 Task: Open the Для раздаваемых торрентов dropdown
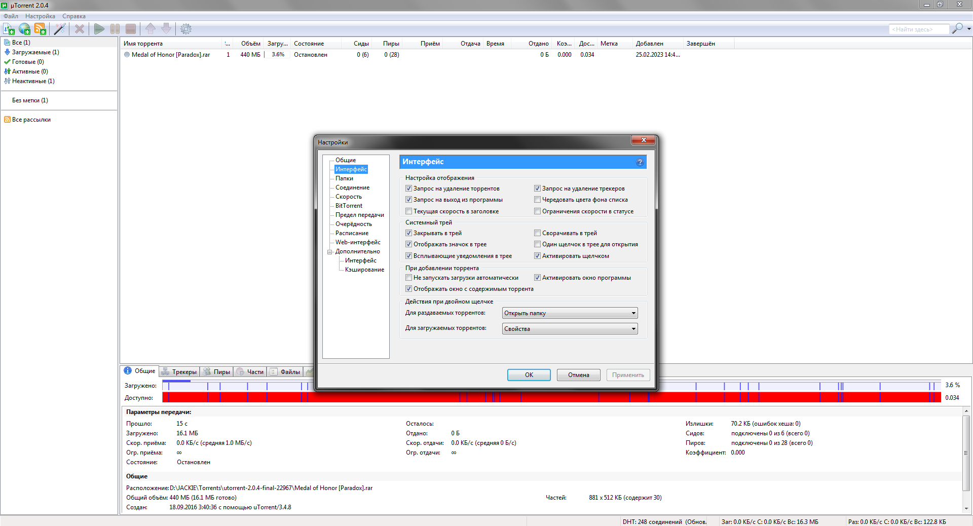[x=570, y=313]
